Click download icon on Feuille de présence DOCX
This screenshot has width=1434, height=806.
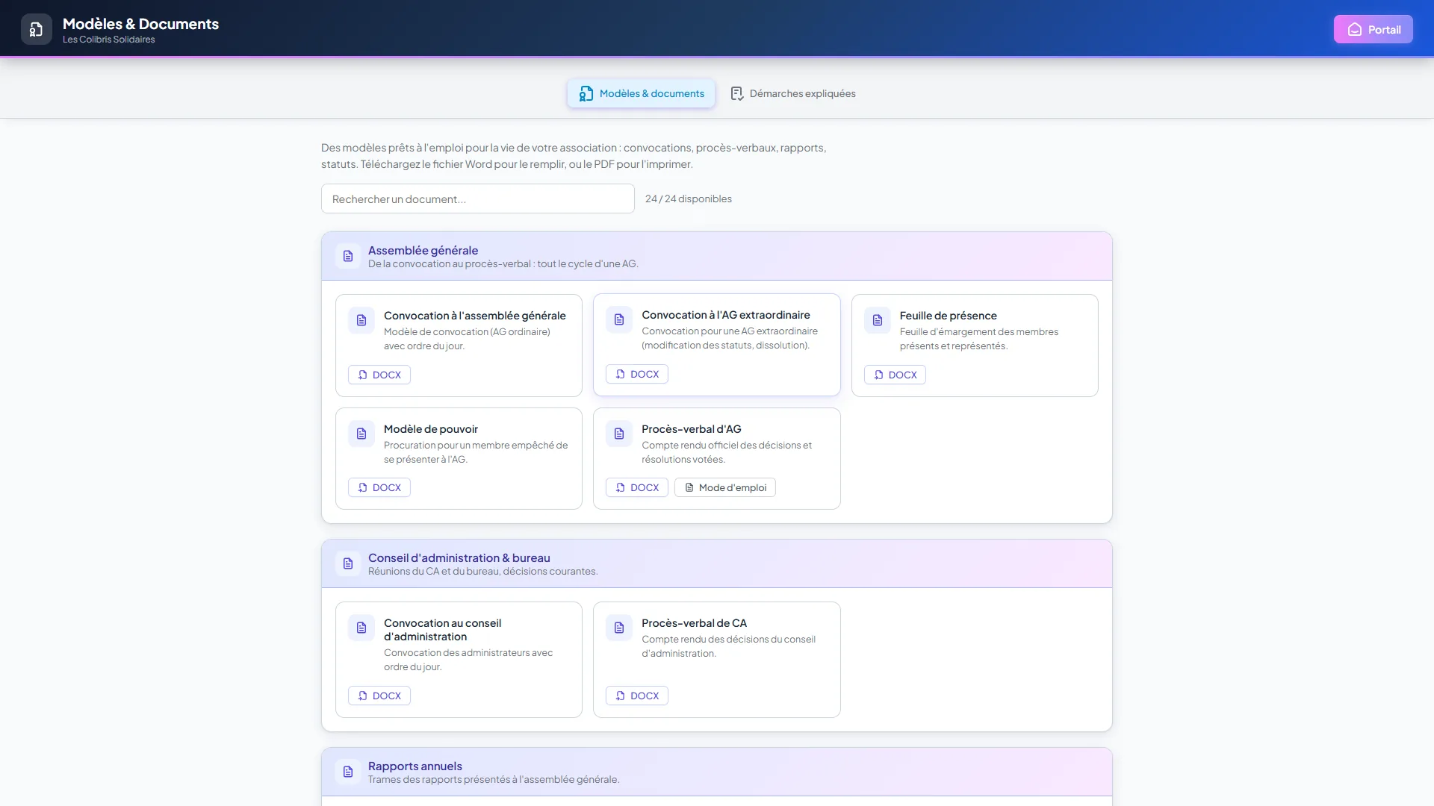pyautogui.click(x=878, y=375)
